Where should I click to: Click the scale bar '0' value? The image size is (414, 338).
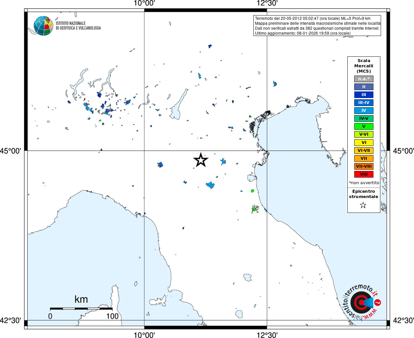pyautogui.click(x=50, y=316)
